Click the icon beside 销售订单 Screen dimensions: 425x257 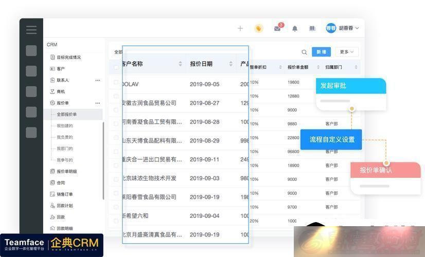[52, 194]
